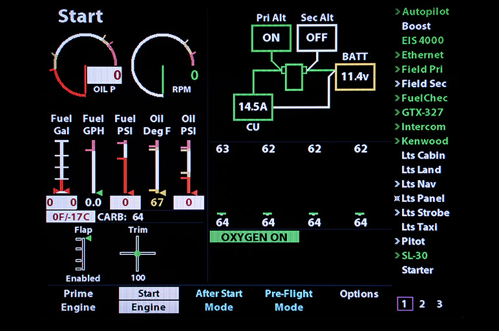Toggle the Lts Panel circuit
Image resolution: width=499 pixels, height=331 pixels.
tap(422, 199)
